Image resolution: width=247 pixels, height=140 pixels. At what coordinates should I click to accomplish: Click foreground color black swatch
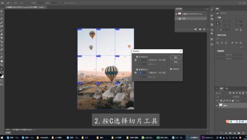coord(1,75)
